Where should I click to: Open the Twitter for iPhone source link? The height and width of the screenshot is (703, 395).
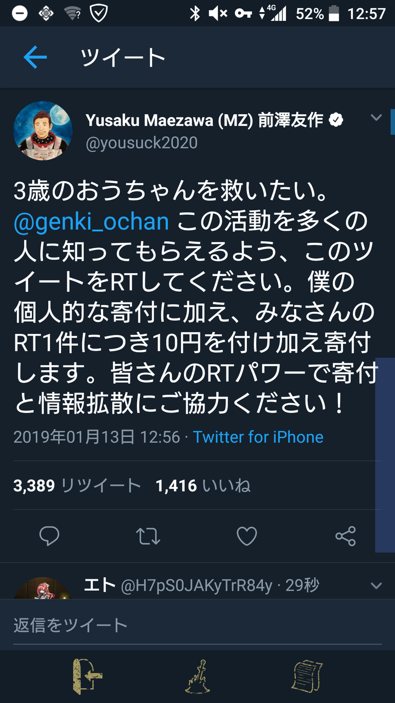(x=258, y=437)
